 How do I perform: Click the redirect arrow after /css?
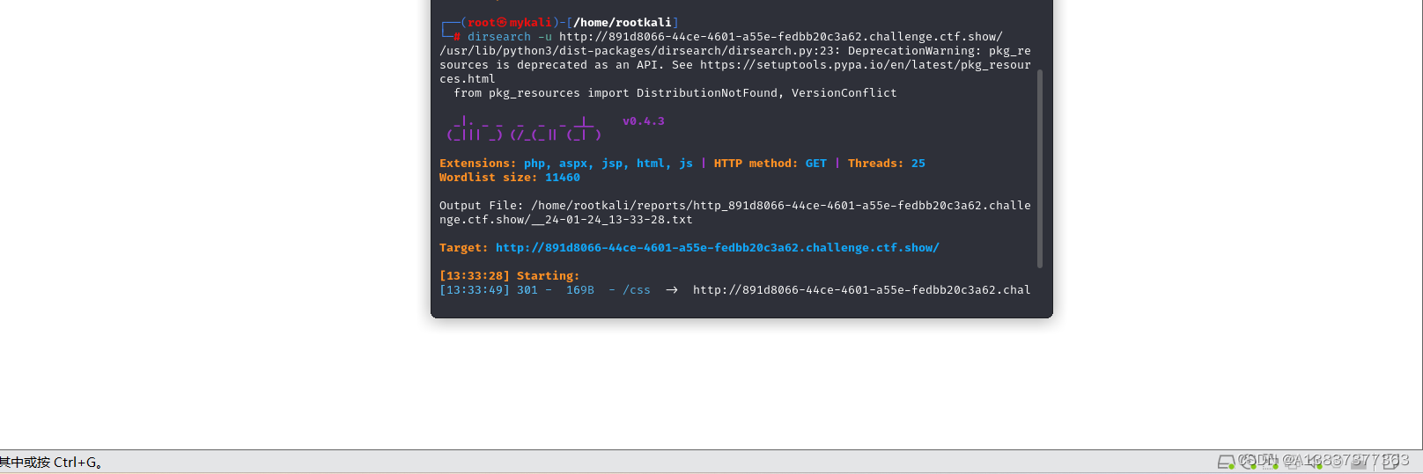(x=672, y=289)
